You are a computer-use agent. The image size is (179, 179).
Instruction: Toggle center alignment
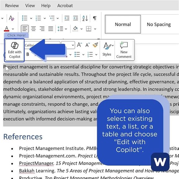33,29
